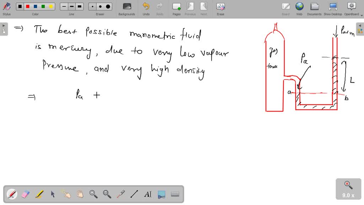Select the Zoom In magnifier tool
The height and width of the screenshot is (205, 364).
tap(93, 194)
